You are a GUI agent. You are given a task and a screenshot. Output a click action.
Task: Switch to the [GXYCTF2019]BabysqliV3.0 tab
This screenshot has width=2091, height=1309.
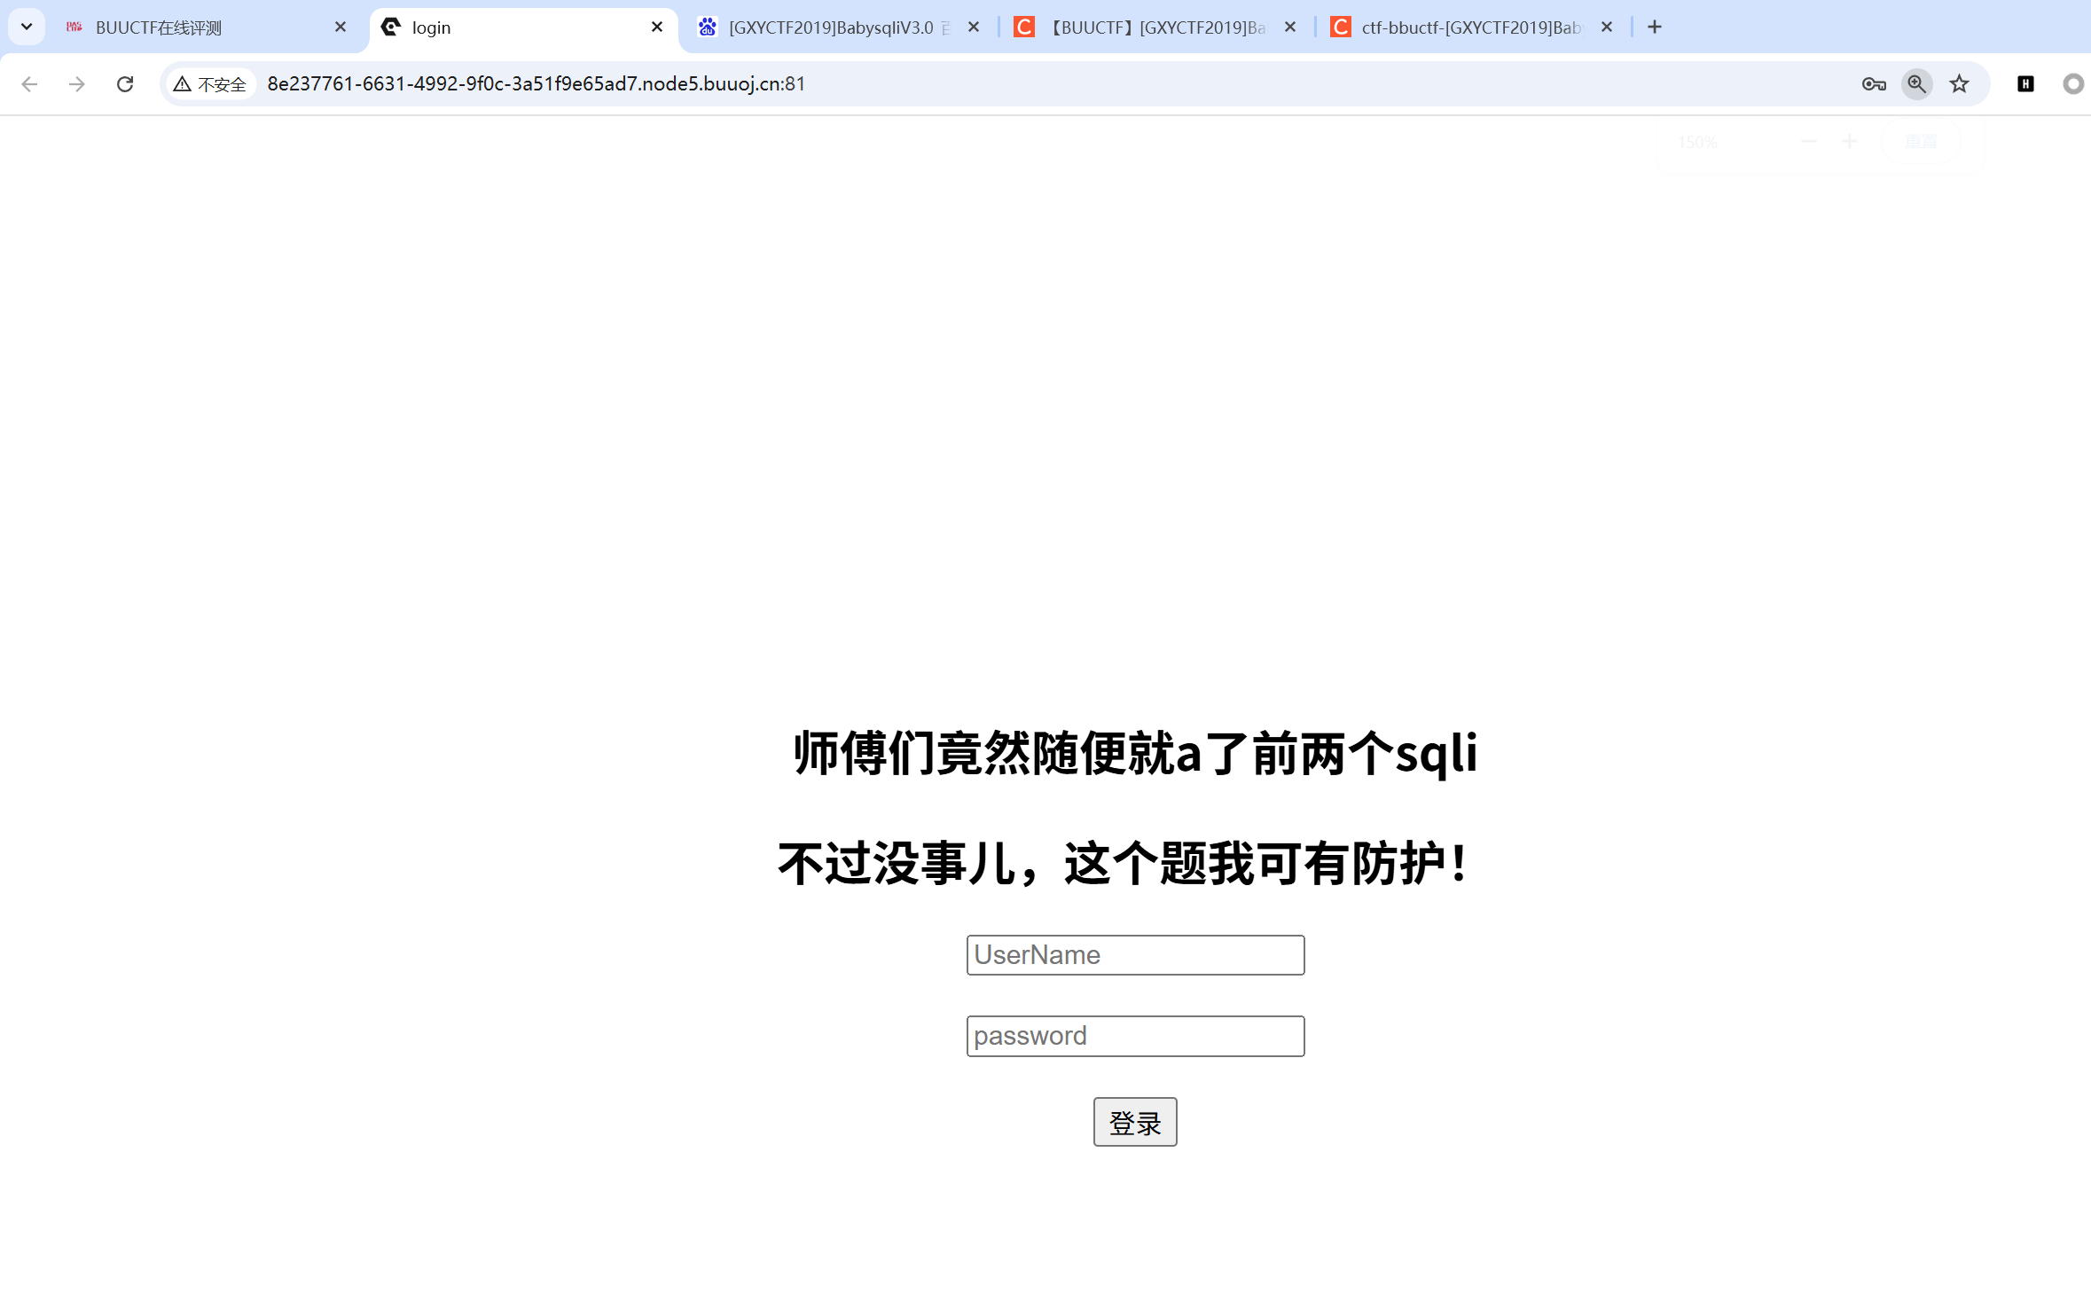tap(829, 27)
